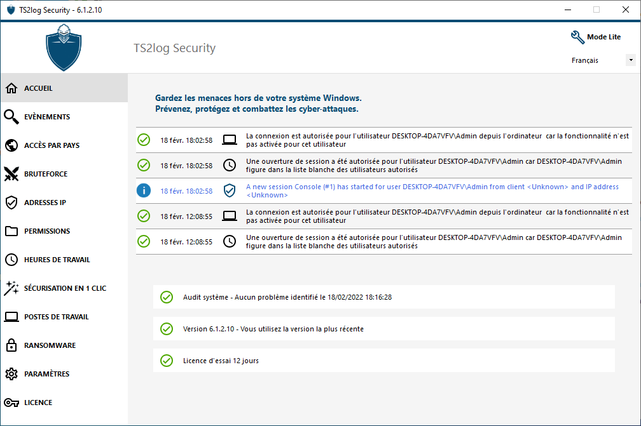This screenshot has width=641, height=426.
Task: Click the Bruteforce crossed swords icon
Action: 11,174
